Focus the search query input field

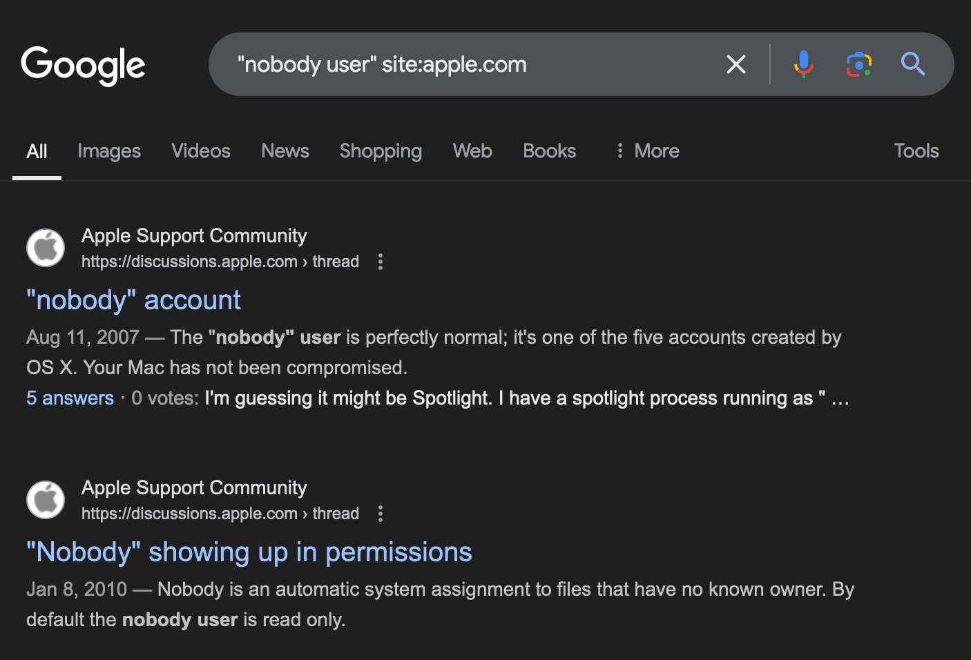[470, 64]
